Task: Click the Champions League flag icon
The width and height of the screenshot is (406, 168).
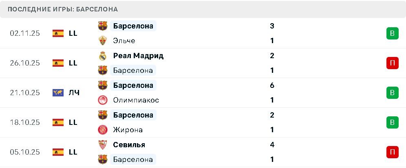Action: [58, 93]
